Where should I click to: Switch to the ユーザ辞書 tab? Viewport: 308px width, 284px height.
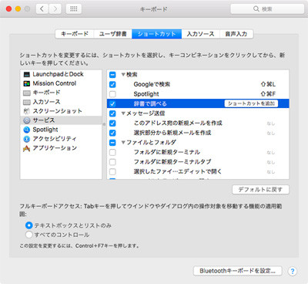(113, 34)
